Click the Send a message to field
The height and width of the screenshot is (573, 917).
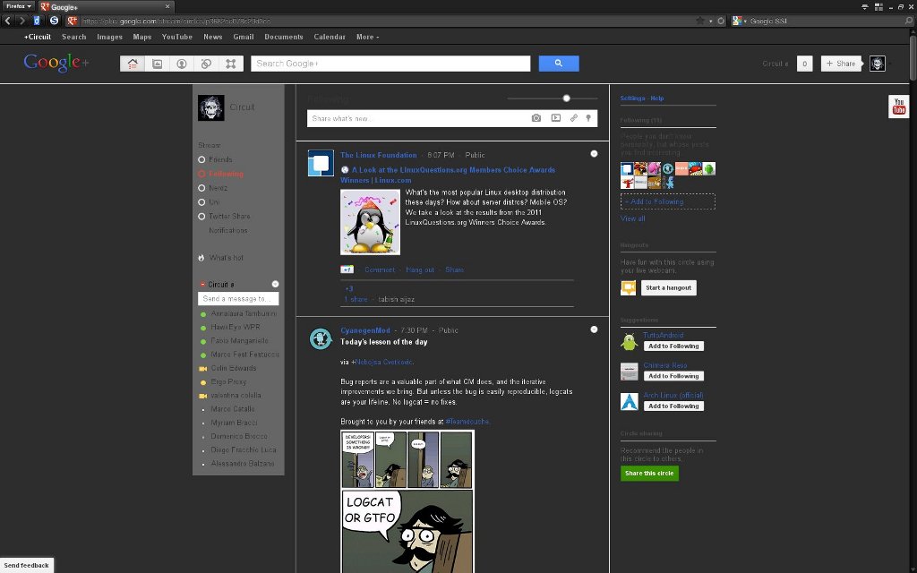coord(237,298)
